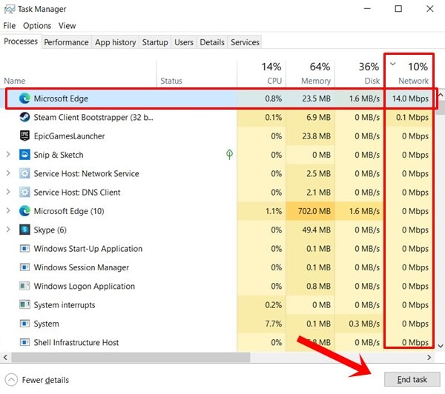Select the Processes tab

[21, 41]
